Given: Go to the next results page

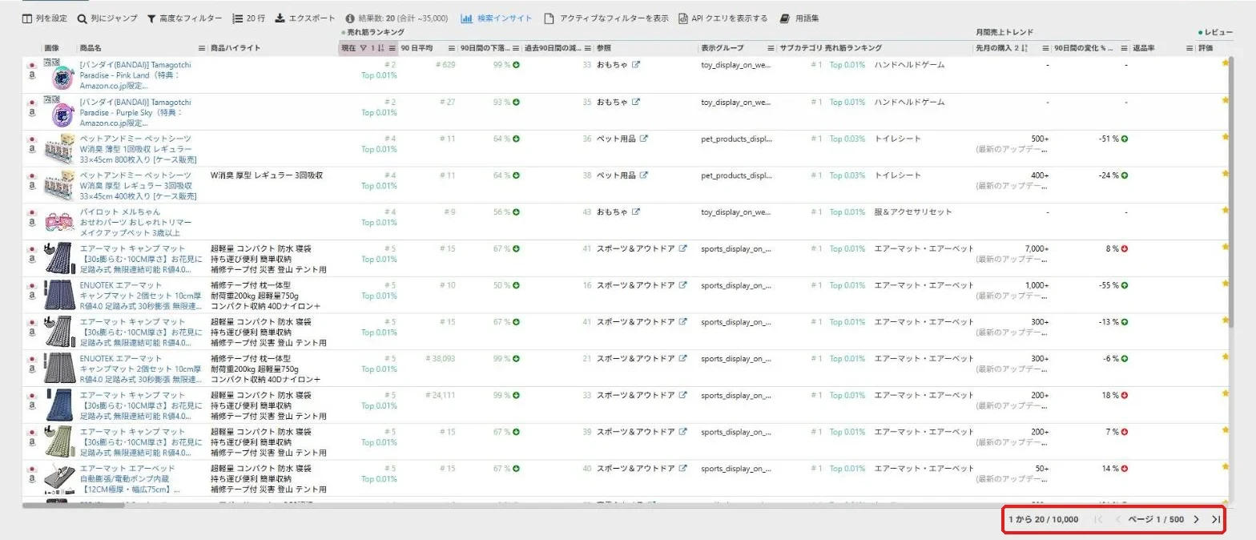Looking at the screenshot, I should [x=1196, y=519].
